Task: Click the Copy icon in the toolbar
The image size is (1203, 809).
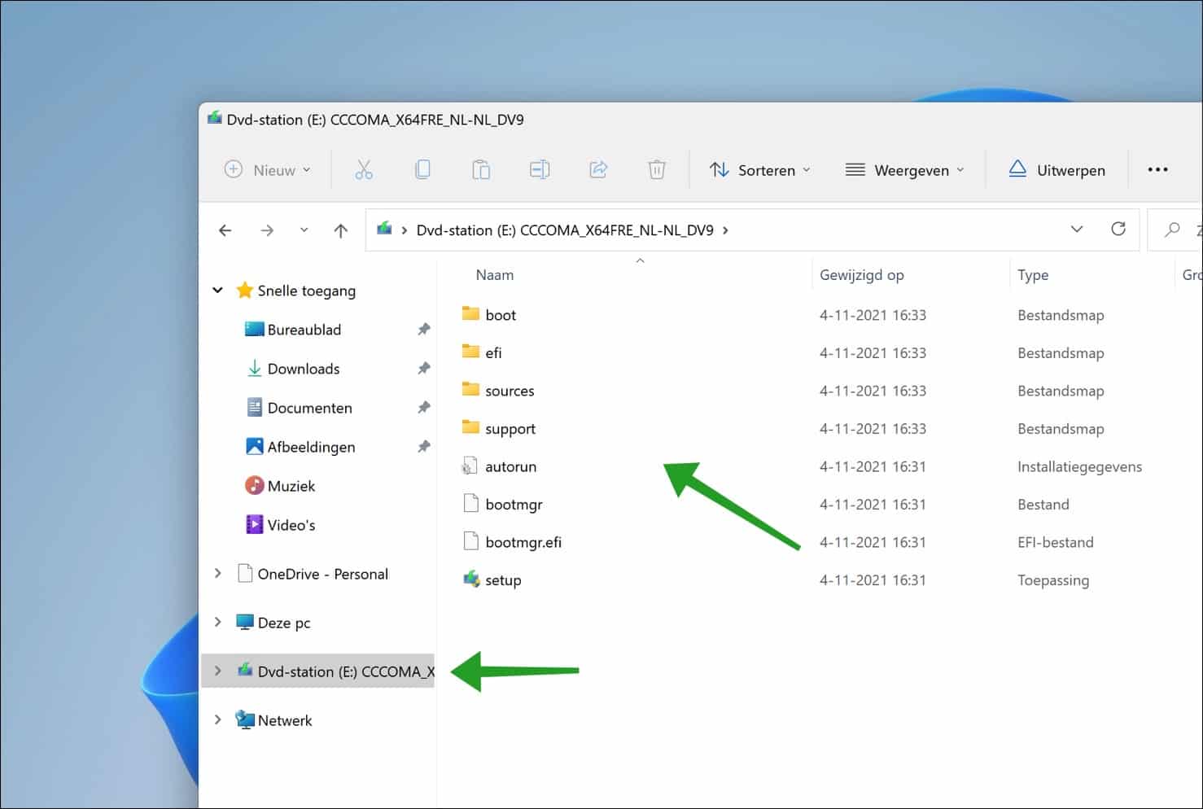Action: (422, 169)
